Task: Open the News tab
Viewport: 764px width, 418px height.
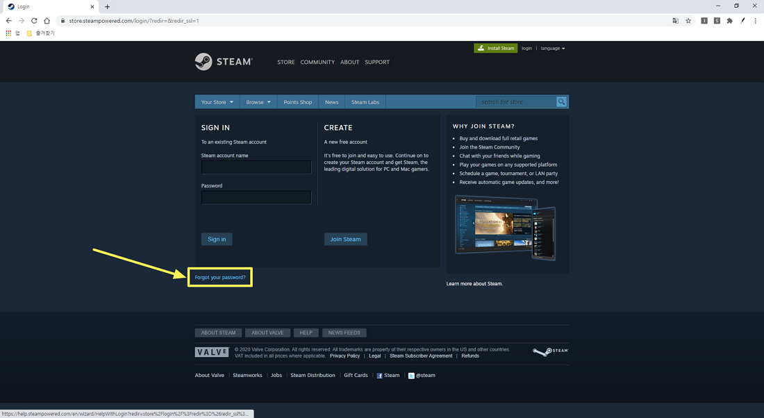Action: (x=331, y=102)
